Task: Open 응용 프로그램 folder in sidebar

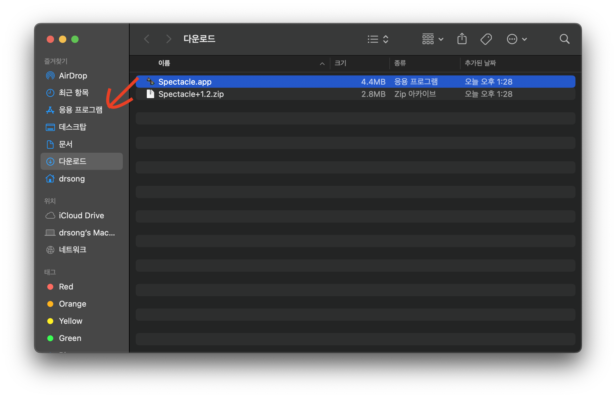Action: (x=80, y=110)
